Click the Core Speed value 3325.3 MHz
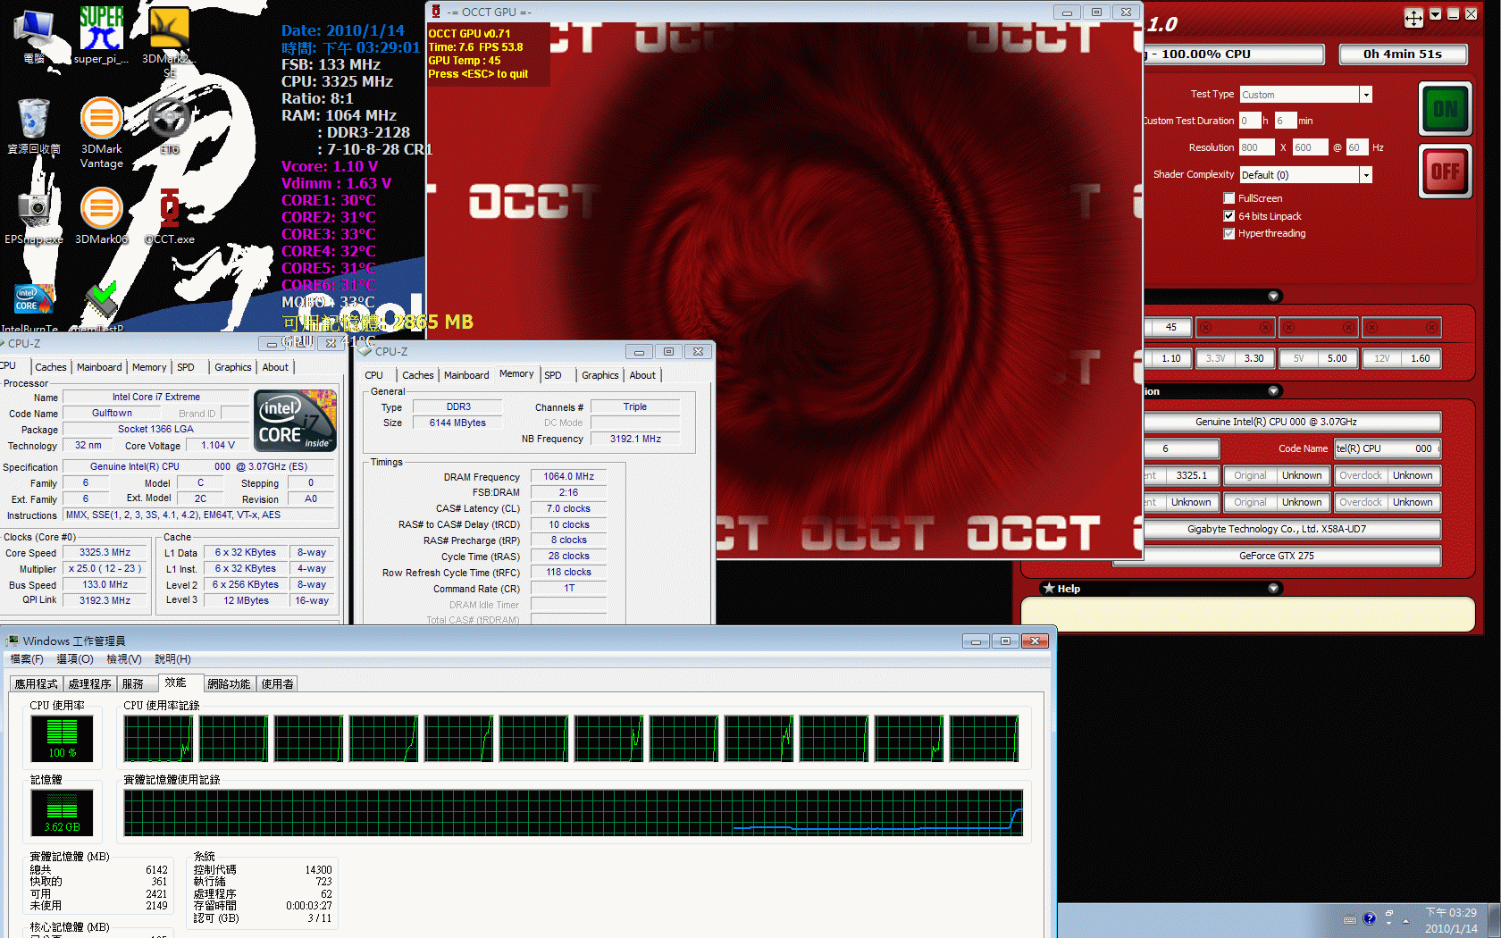Image resolution: width=1501 pixels, height=938 pixels. (105, 553)
